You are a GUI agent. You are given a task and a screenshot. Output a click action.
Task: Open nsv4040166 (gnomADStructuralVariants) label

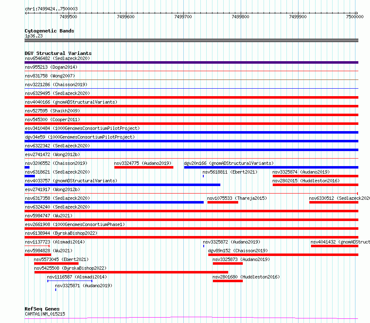click(x=71, y=102)
